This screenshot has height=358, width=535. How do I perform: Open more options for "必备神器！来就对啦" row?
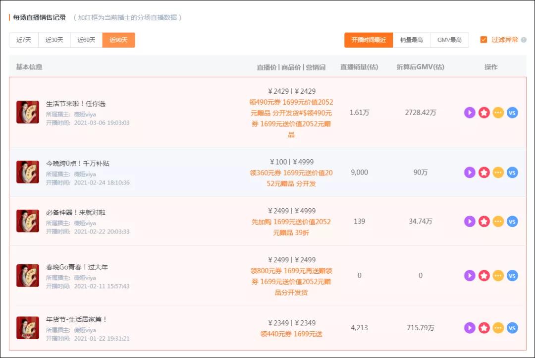tap(498, 221)
